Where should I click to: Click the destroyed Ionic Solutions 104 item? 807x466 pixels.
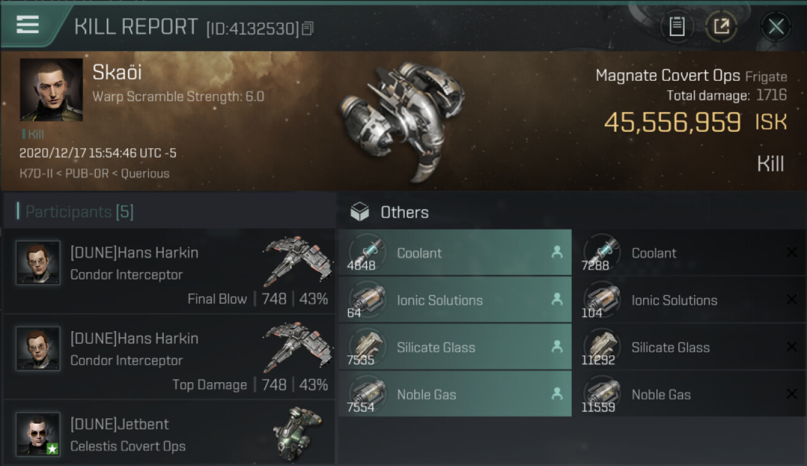pos(689,300)
